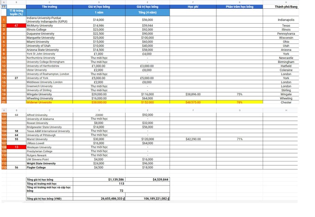315x217 pixels.
Task: Click the highlighted $48,575.00 tuition cell
Action: click(x=193, y=102)
